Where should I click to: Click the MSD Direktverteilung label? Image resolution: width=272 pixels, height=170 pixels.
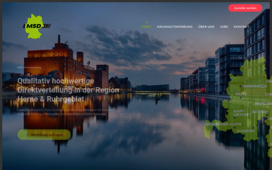29,68
